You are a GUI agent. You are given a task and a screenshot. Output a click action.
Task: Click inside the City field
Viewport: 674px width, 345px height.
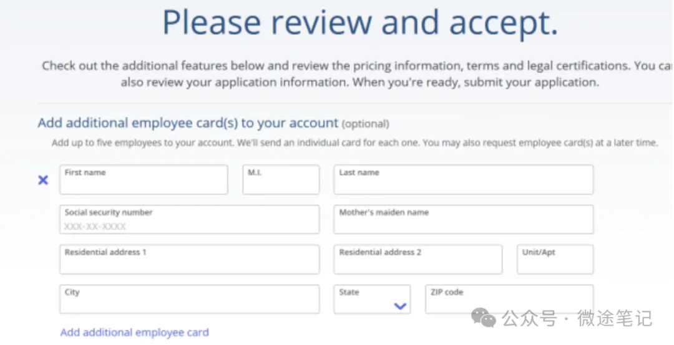click(190, 299)
